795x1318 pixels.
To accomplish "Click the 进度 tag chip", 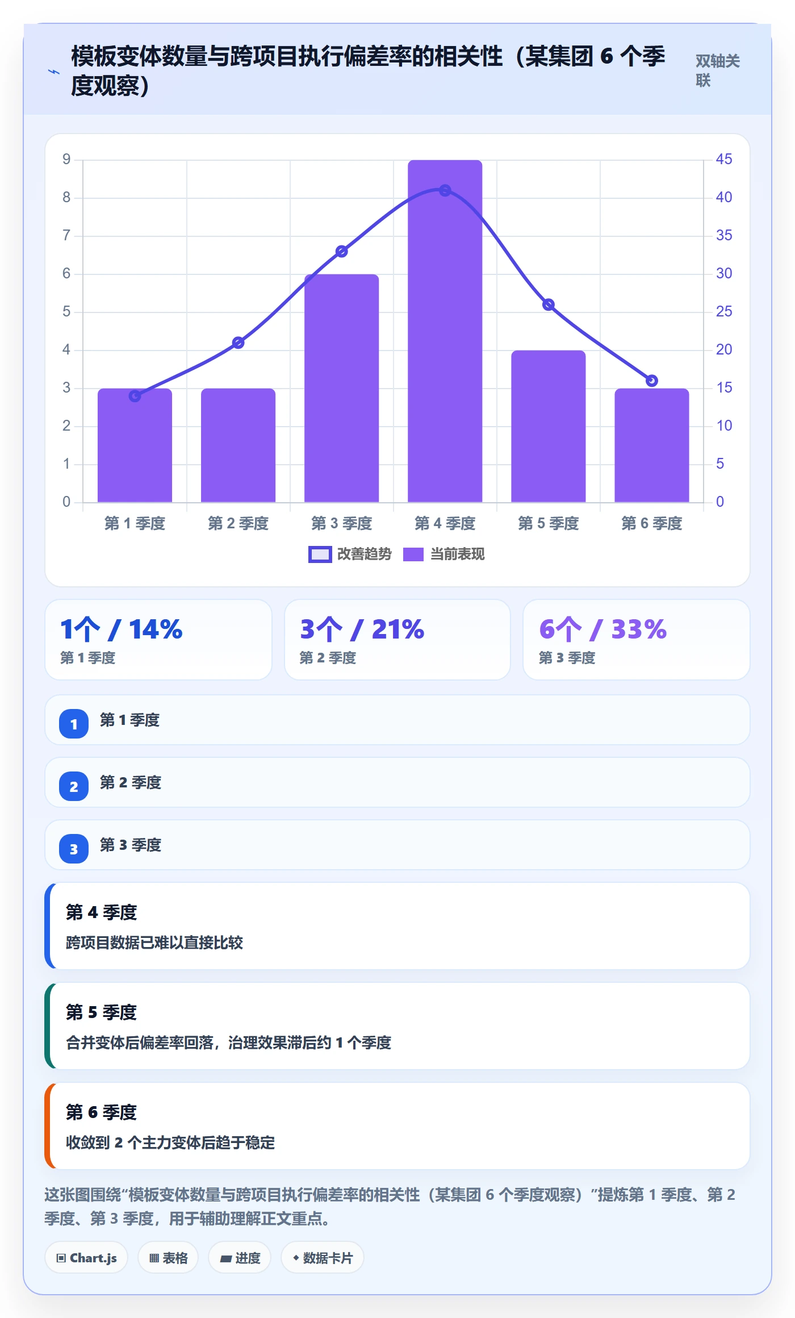I will click(x=240, y=1258).
